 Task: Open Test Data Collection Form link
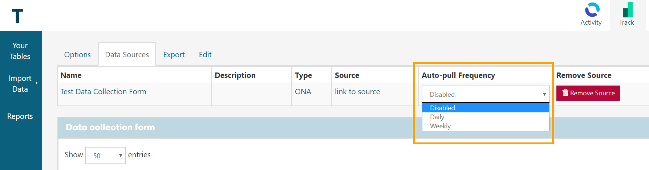[x=103, y=92]
